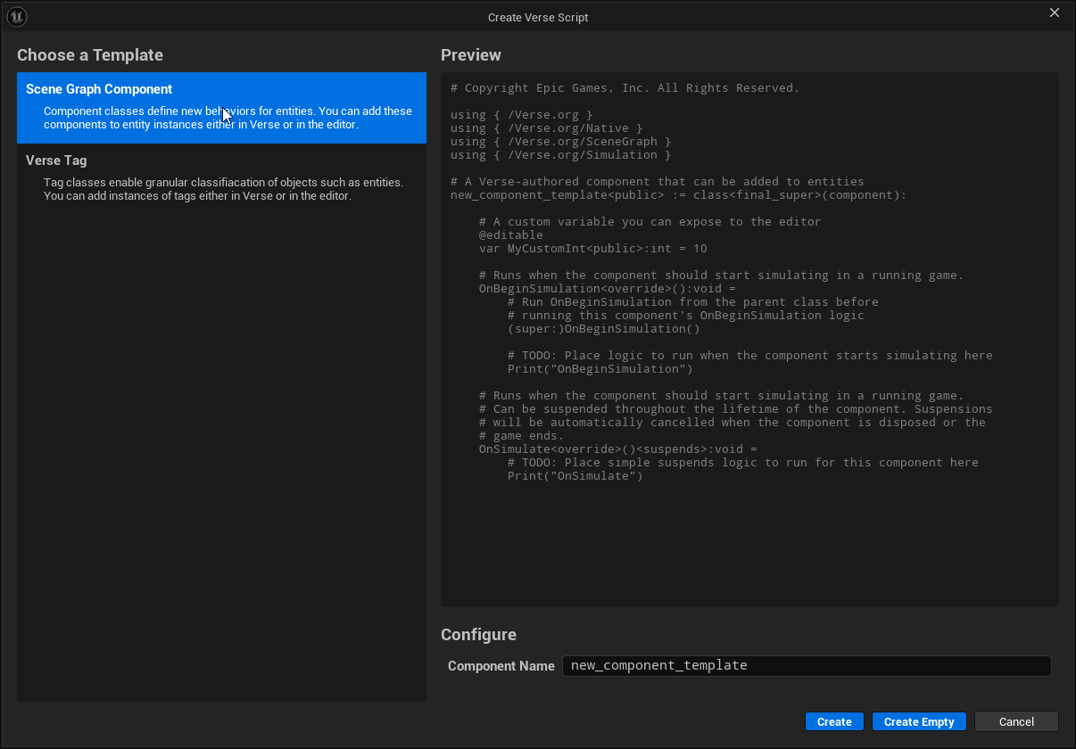Click the '@editable' attribute line
Viewport: 1076px width, 749px height.
(x=510, y=235)
